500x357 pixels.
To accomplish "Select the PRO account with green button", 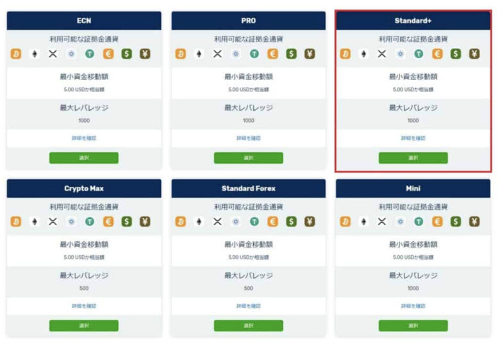I will click(249, 158).
